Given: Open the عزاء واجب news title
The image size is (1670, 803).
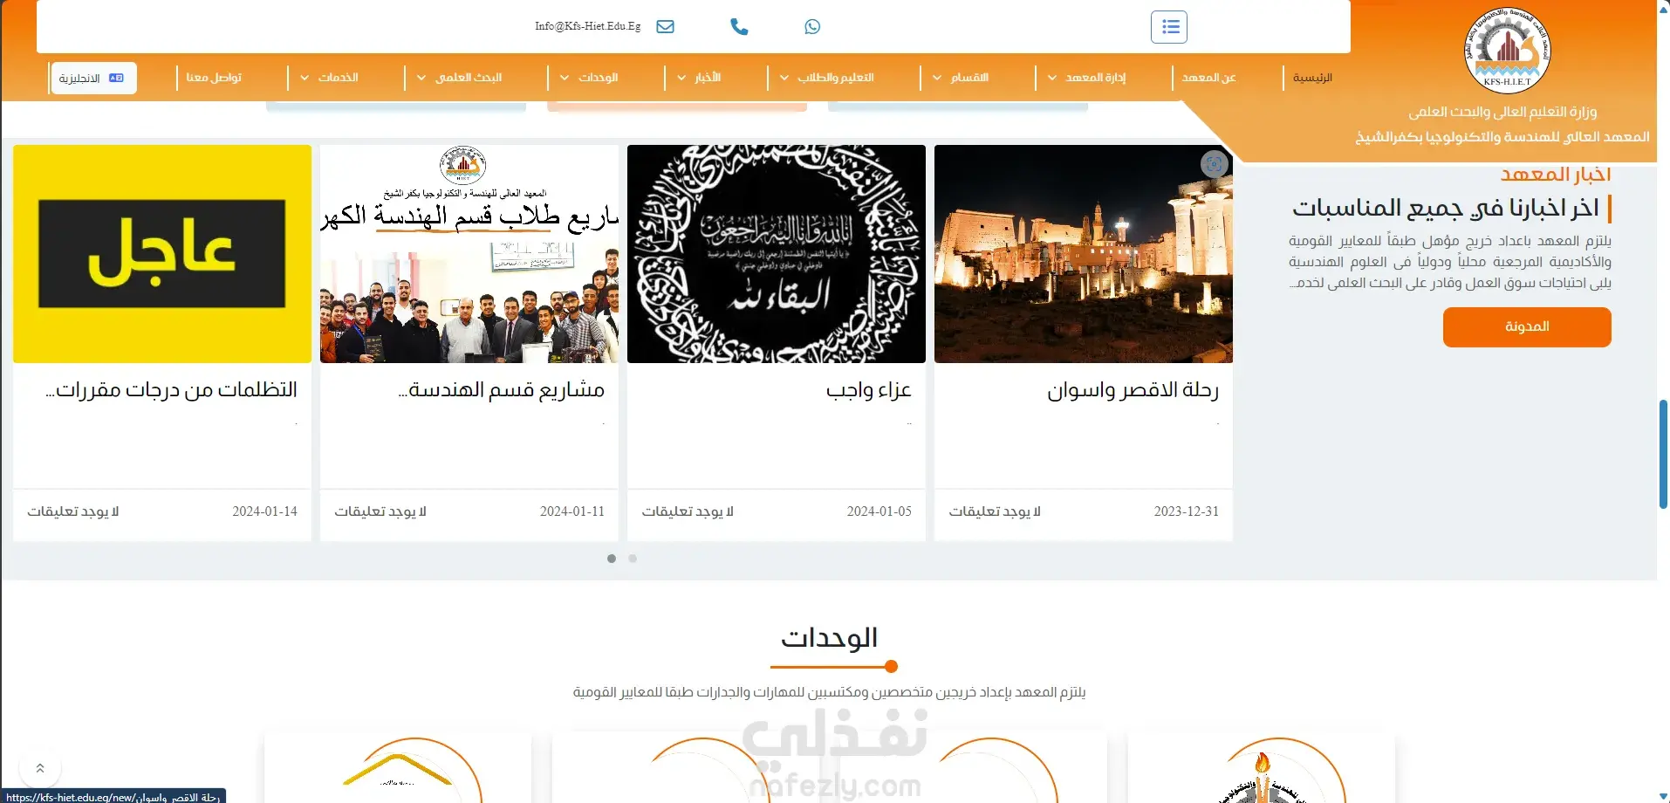Looking at the screenshot, I should [868, 390].
